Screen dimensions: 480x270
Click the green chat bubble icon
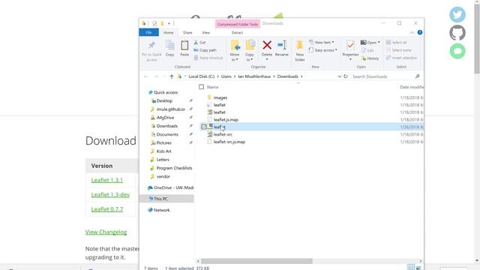click(x=457, y=51)
